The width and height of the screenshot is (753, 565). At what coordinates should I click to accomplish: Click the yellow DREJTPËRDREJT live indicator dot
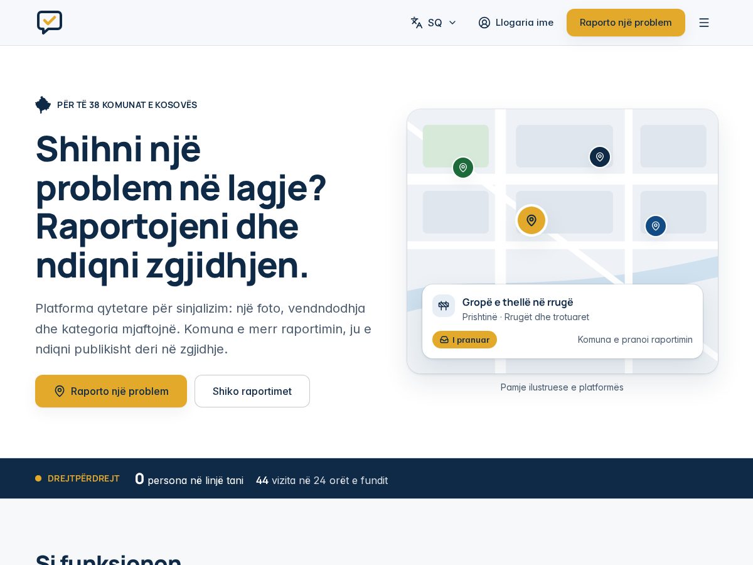pos(38,478)
